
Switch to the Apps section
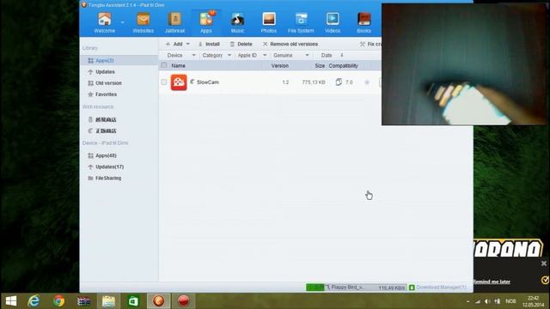point(206,22)
